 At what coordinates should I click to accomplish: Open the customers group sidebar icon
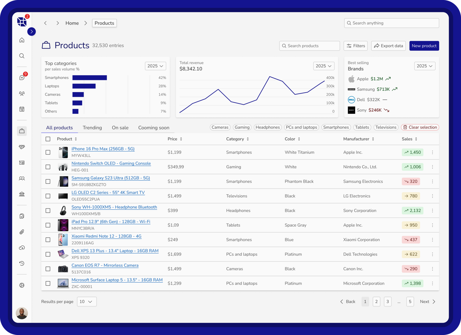(x=22, y=178)
